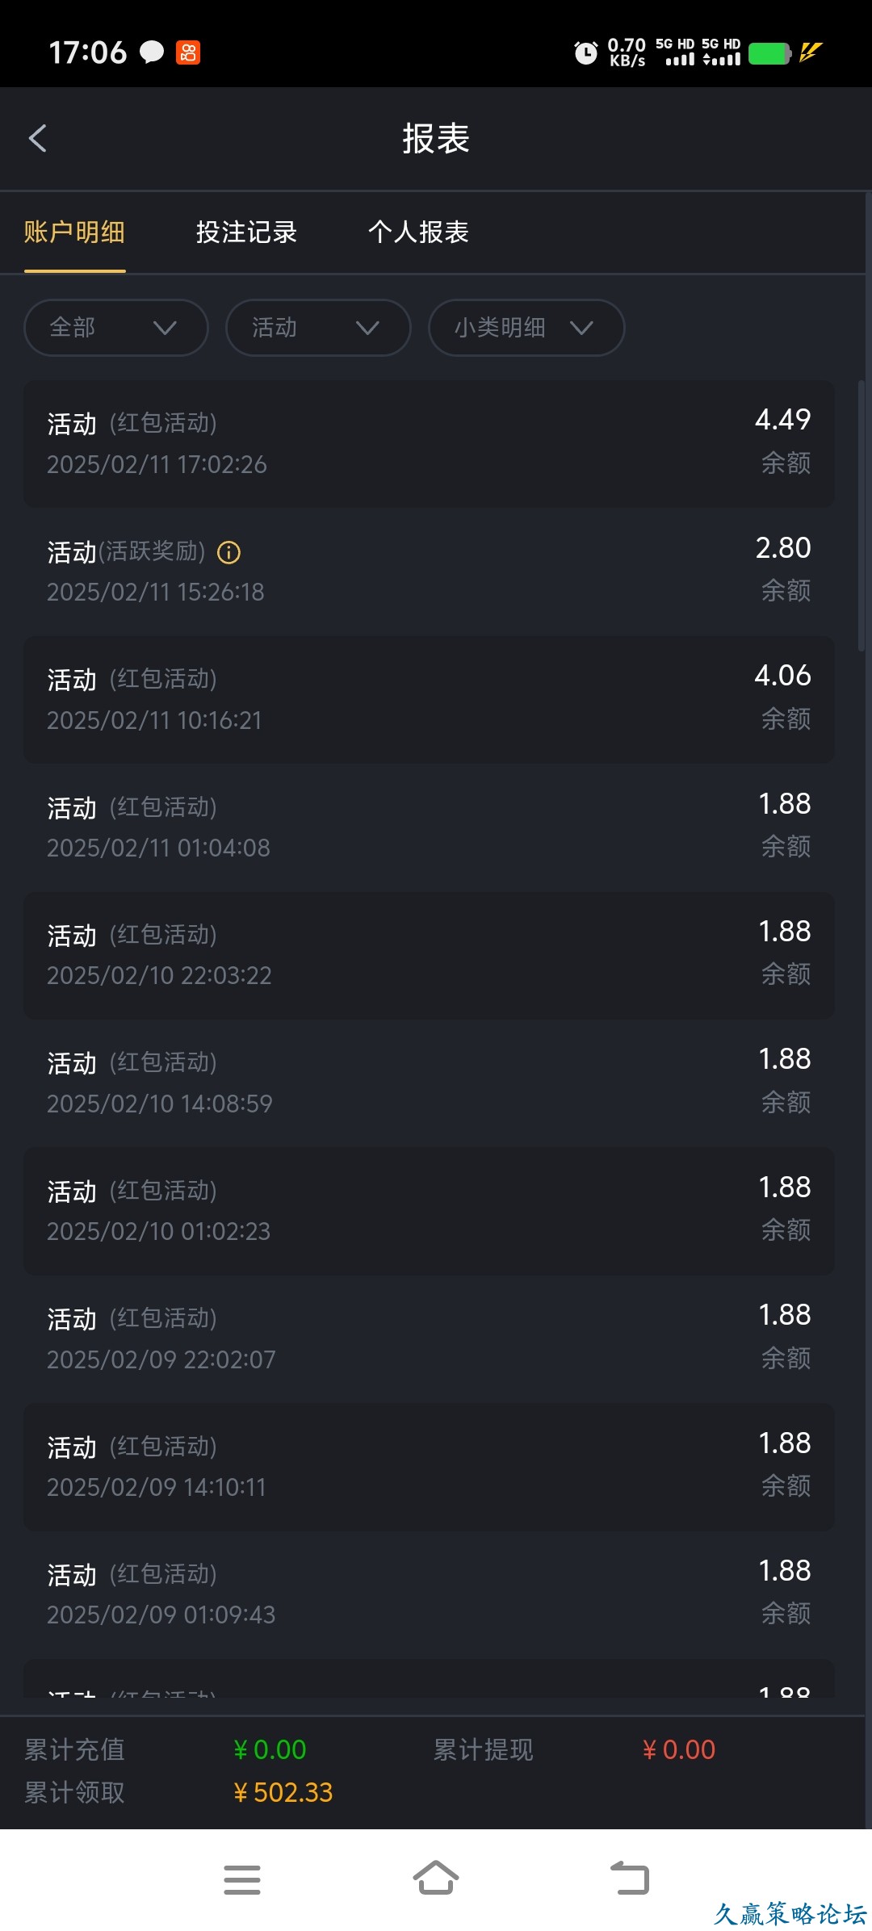The width and height of the screenshot is (872, 1931).
Task: Tap the info icon beside 活跃奖励
Action: (x=229, y=552)
